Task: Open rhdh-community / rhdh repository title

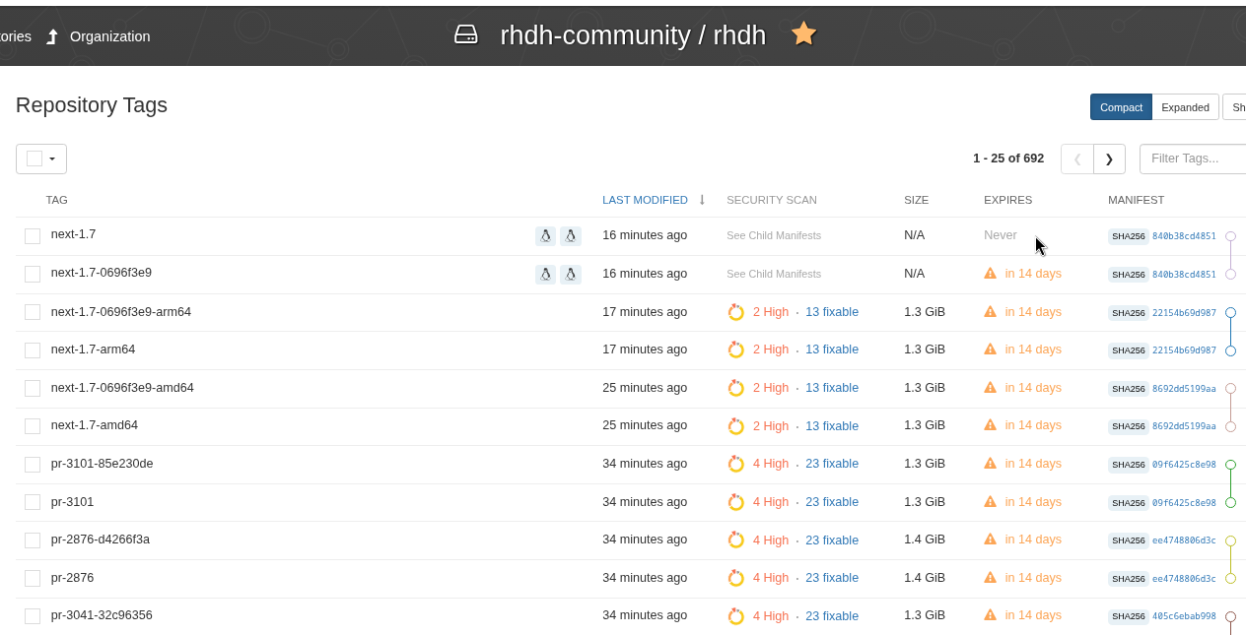Action: tap(633, 34)
